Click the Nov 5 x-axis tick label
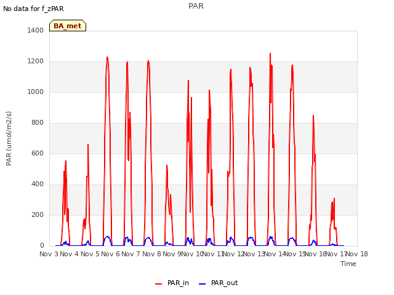The image size is (394, 295). coord(90,254)
